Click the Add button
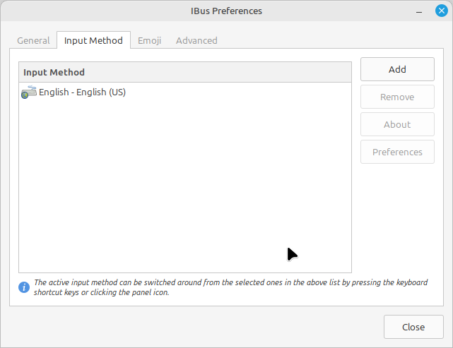Image resolution: width=453 pixels, height=348 pixels. pos(397,69)
